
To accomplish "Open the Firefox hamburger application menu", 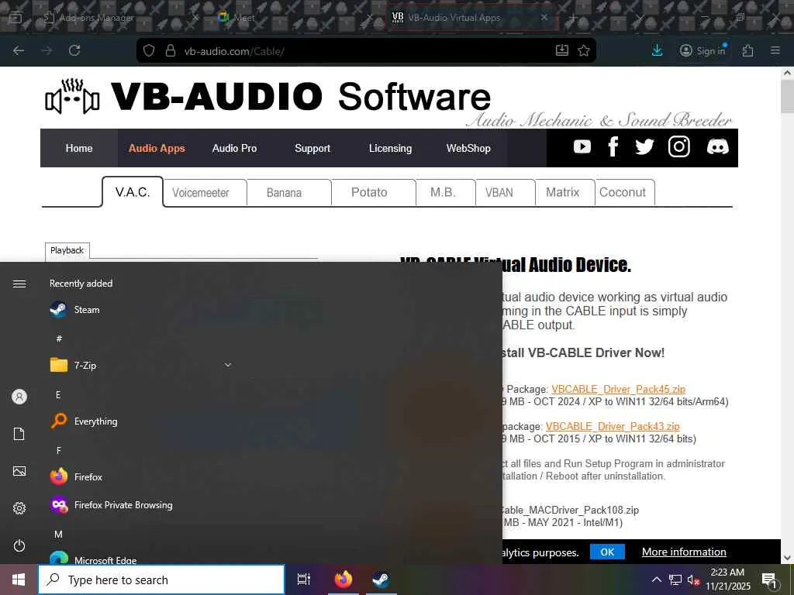I will 775,50.
